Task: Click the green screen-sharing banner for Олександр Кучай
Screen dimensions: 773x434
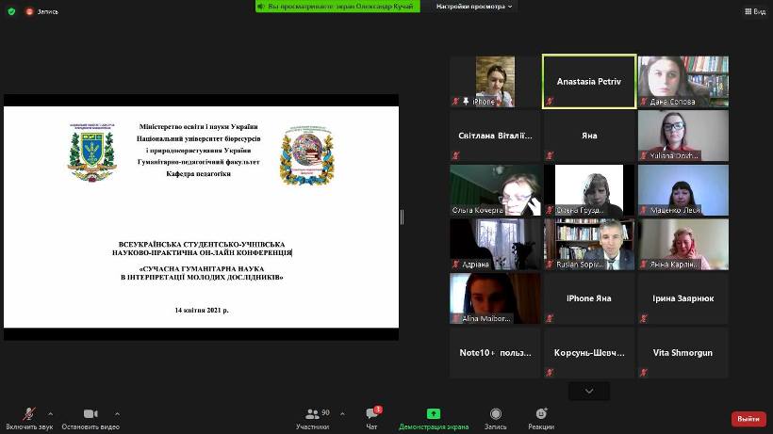Action: (x=337, y=7)
